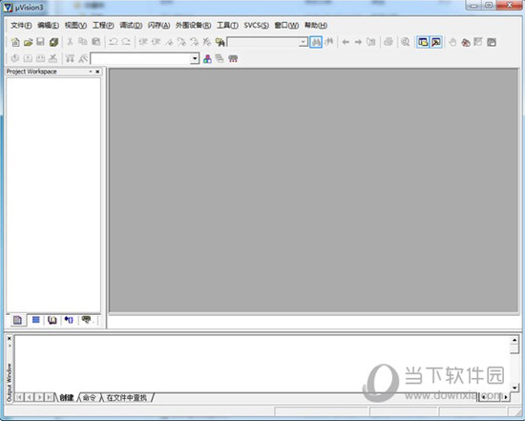Open the 编辑(E) menu
The width and height of the screenshot is (525, 421).
pyautogui.click(x=49, y=26)
